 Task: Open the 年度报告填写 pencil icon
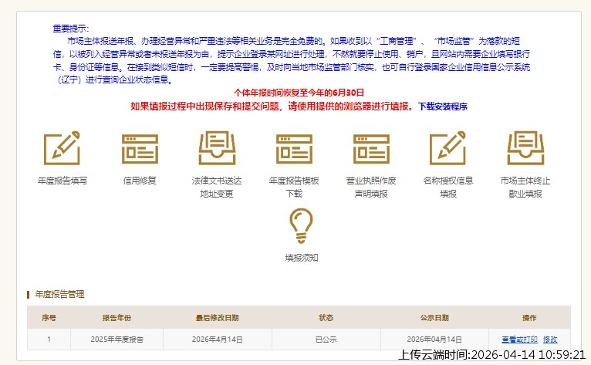point(62,148)
